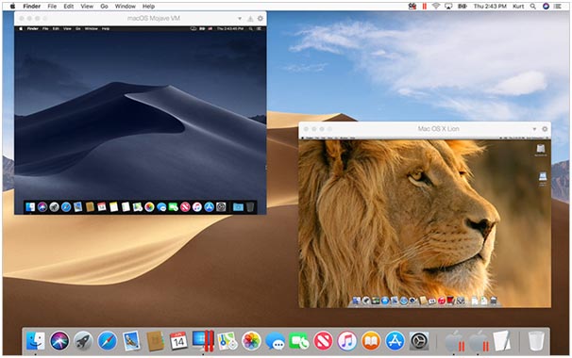Viewport: 572px width, 358px height.
Task: Open the Mail stamp icon in host Dock
Action: (x=131, y=341)
